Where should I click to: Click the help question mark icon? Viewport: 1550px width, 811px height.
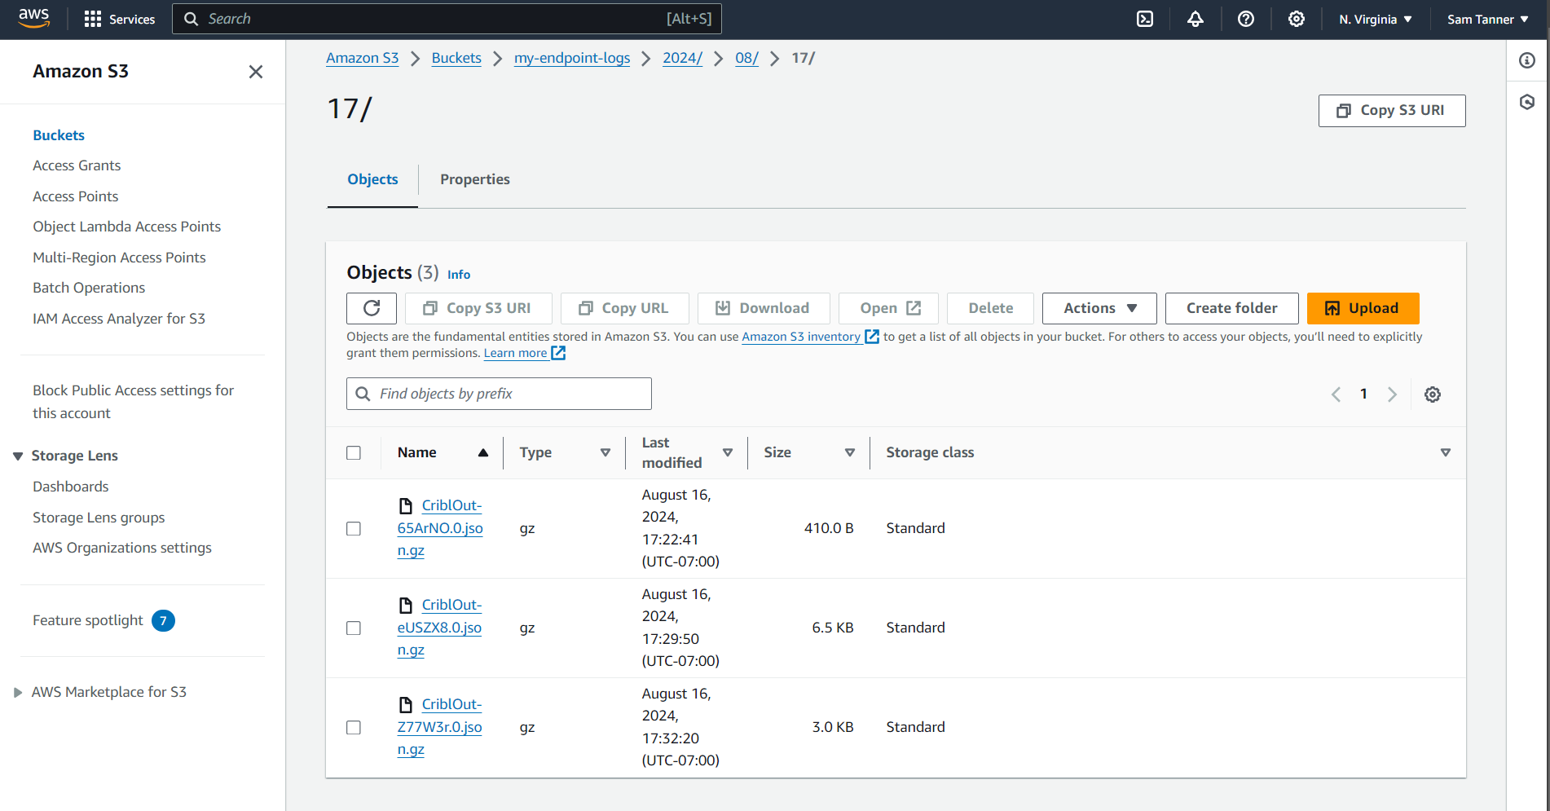pos(1246,19)
